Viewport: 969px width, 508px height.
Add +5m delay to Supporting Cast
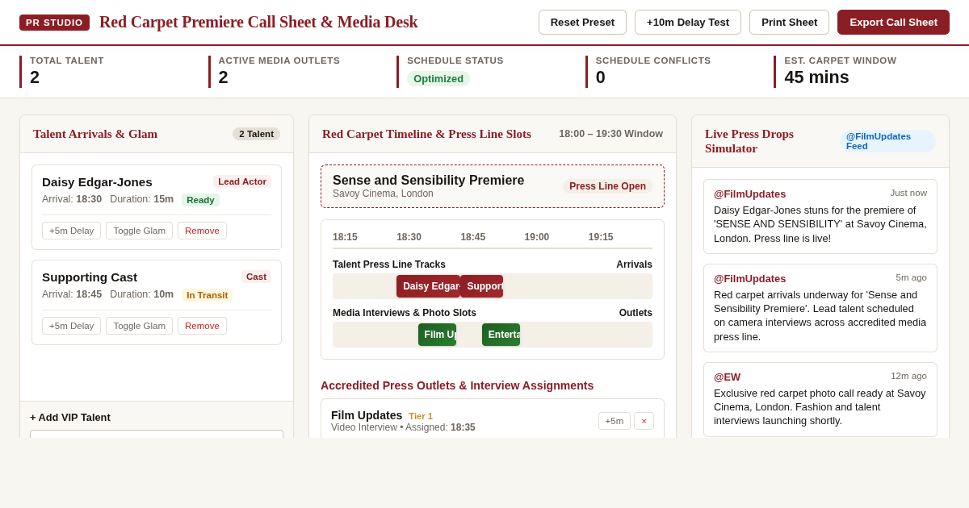click(x=71, y=326)
